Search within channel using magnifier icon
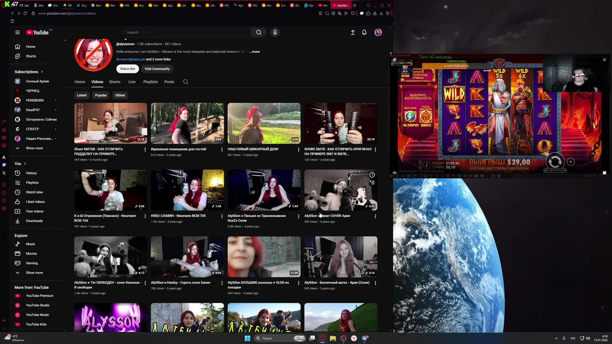Viewport: 612px width, 344px height. point(186,82)
